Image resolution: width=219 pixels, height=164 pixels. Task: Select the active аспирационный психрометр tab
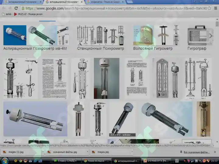pyautogui.click(x=64, y=2)
